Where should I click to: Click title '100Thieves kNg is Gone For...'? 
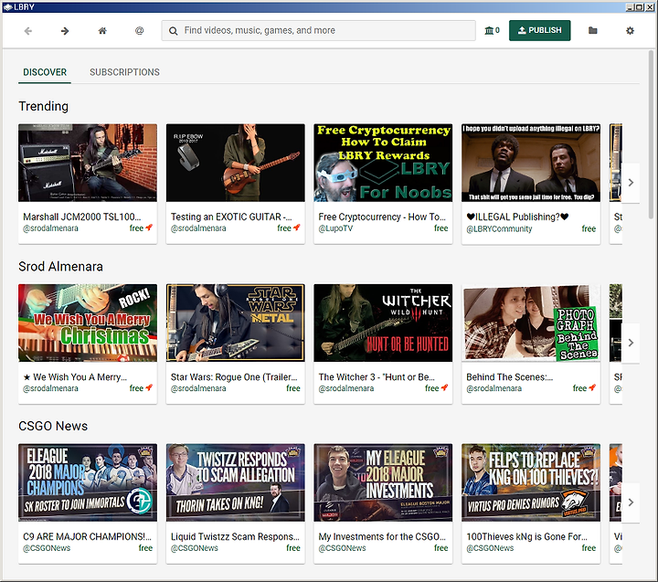[526, 536]
